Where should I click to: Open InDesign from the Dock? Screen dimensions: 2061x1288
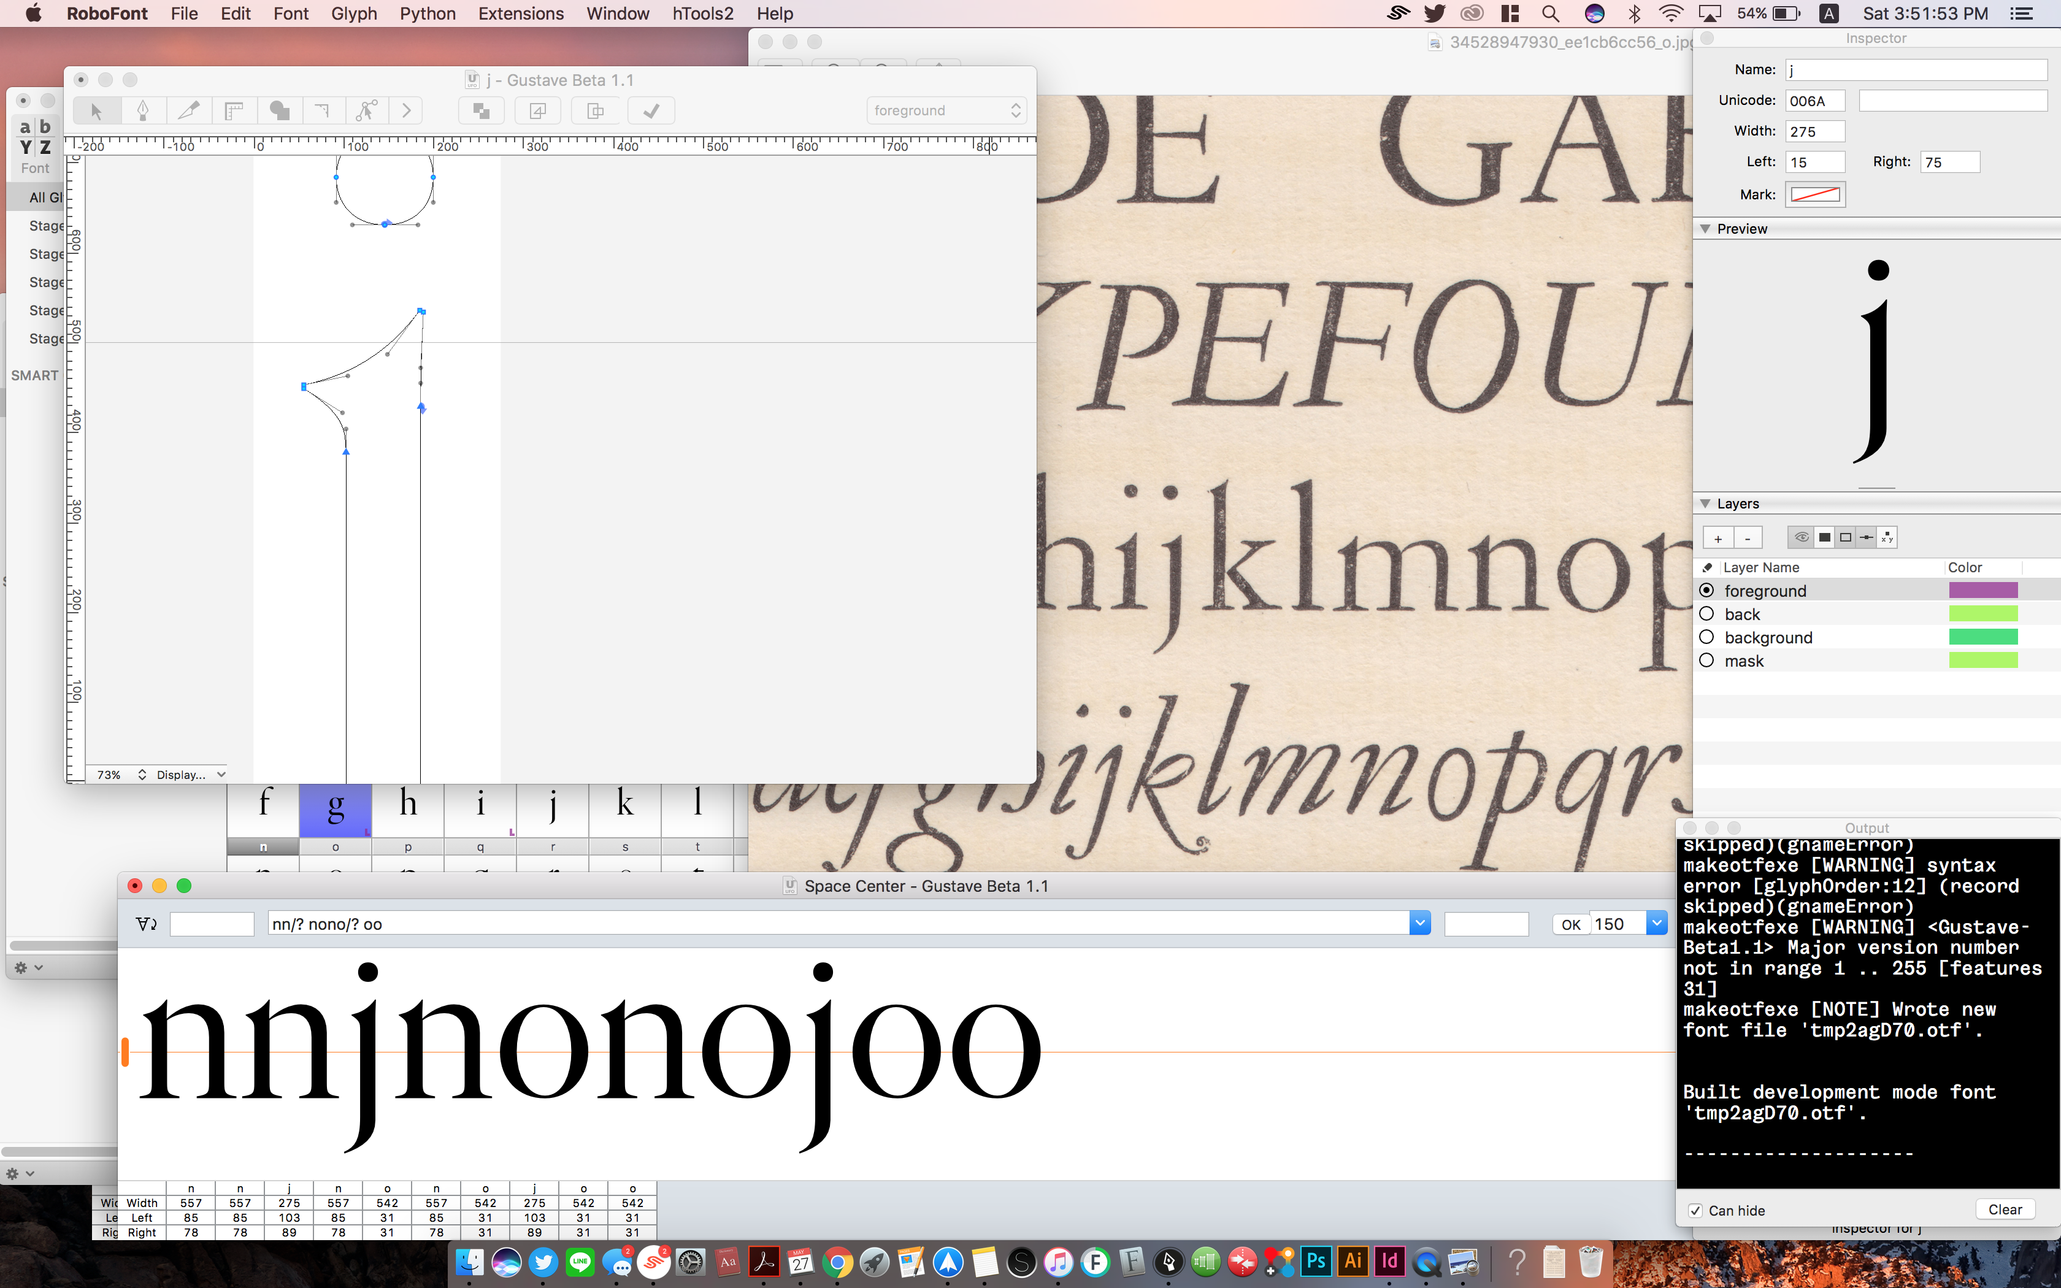pyautogui.click(x=1389, y=1261)
